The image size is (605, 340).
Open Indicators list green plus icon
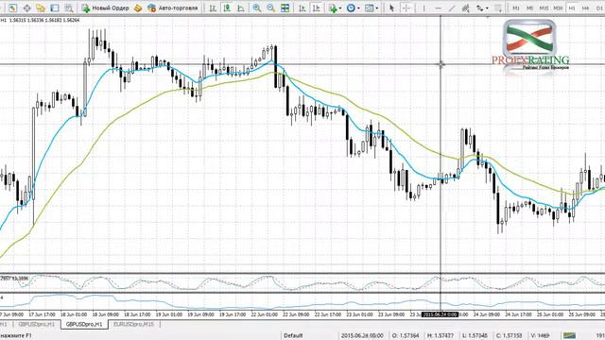click(333, 8)
